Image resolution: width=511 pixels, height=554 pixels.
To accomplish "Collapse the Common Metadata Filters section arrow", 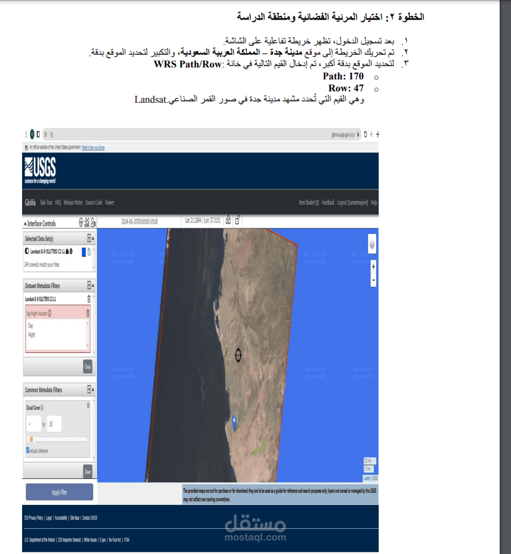I will tap(93, 390).
